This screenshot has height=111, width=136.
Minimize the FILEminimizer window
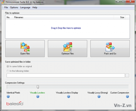[x=118, y=1]
